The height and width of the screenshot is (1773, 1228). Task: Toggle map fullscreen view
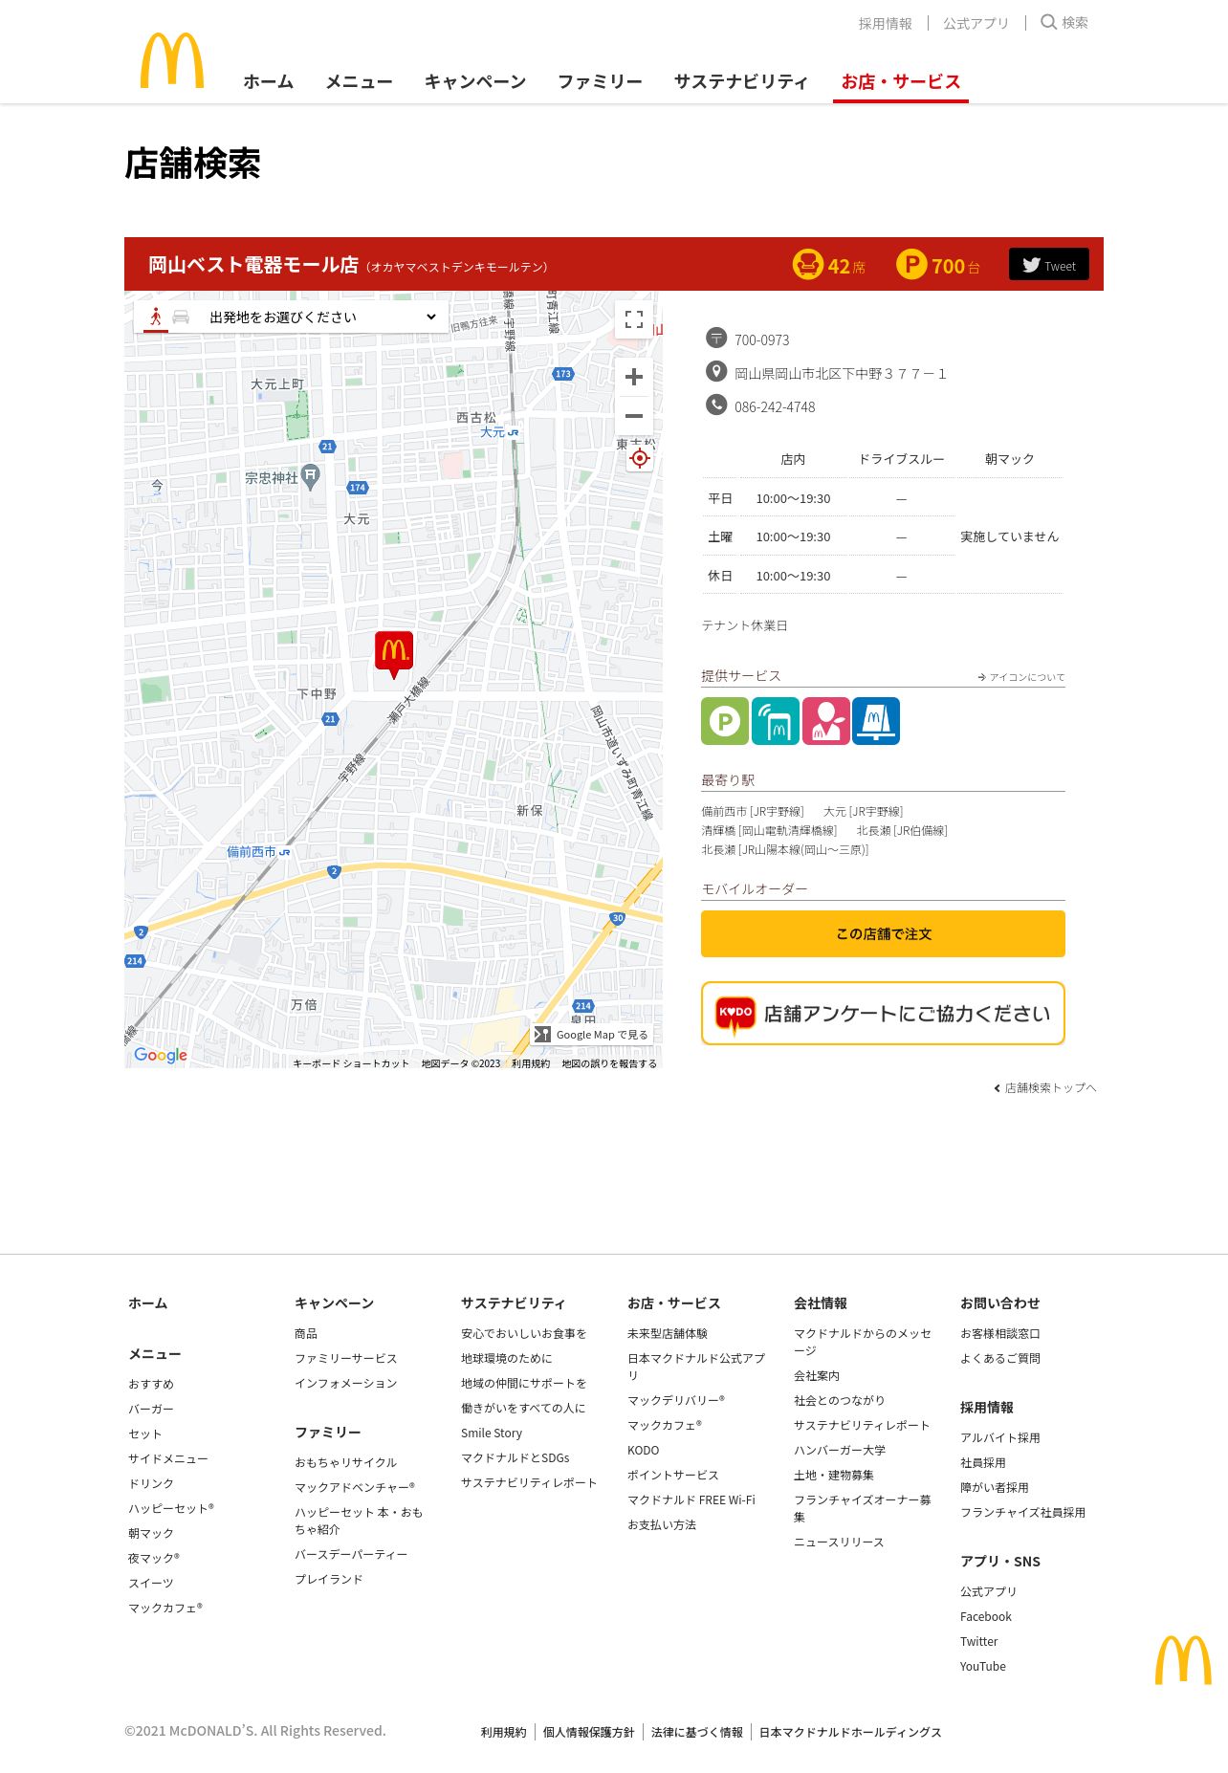click(x=634, y=319)
